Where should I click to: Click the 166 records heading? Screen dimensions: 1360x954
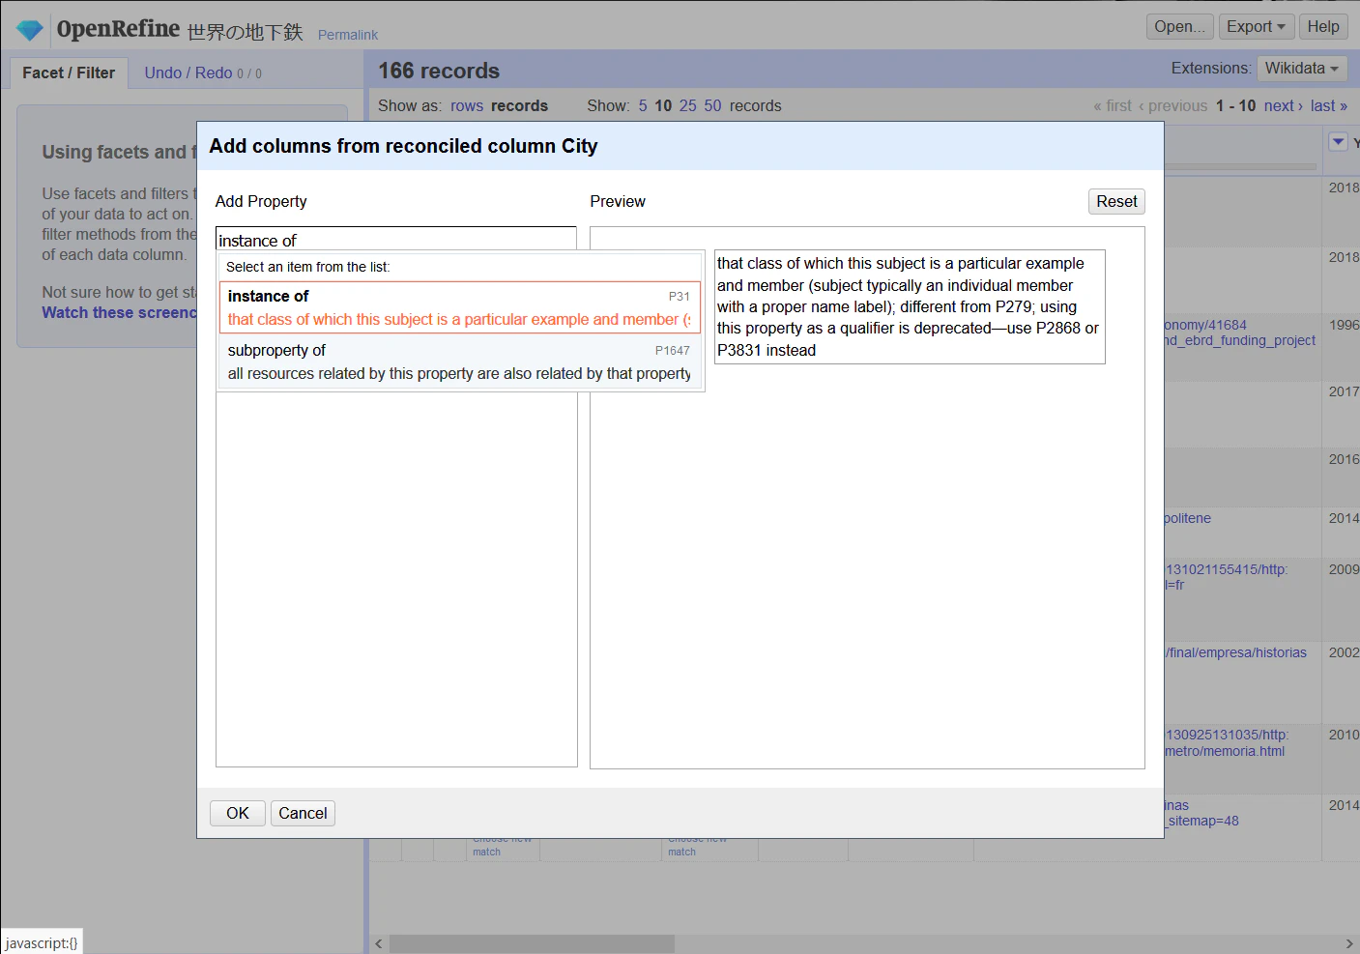click(x=439, y=71)
